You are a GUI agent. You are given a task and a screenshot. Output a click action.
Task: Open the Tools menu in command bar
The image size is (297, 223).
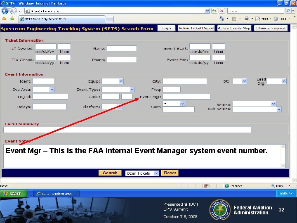[281, 19]
